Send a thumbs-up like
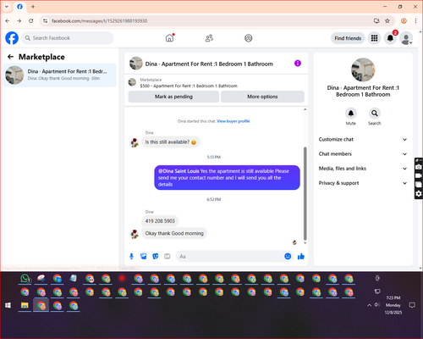The height and width of the screenshot is (339, 423). click(x=301, y=256)
